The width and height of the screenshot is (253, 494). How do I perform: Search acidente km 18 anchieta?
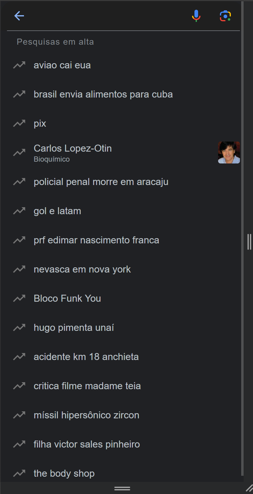pyautogui.click(x=86, y=357)
